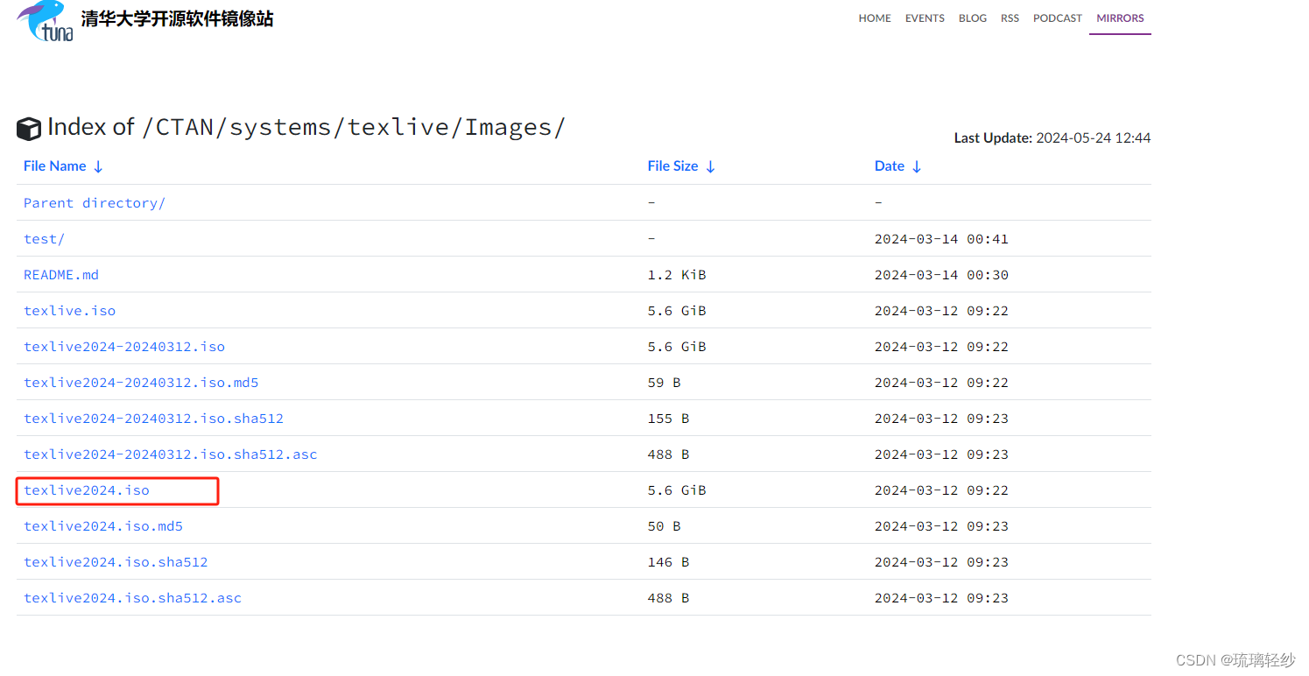
Task: Open texlive2024-20240312.iso.sha512.asc
Action: (x=171, y=454)
